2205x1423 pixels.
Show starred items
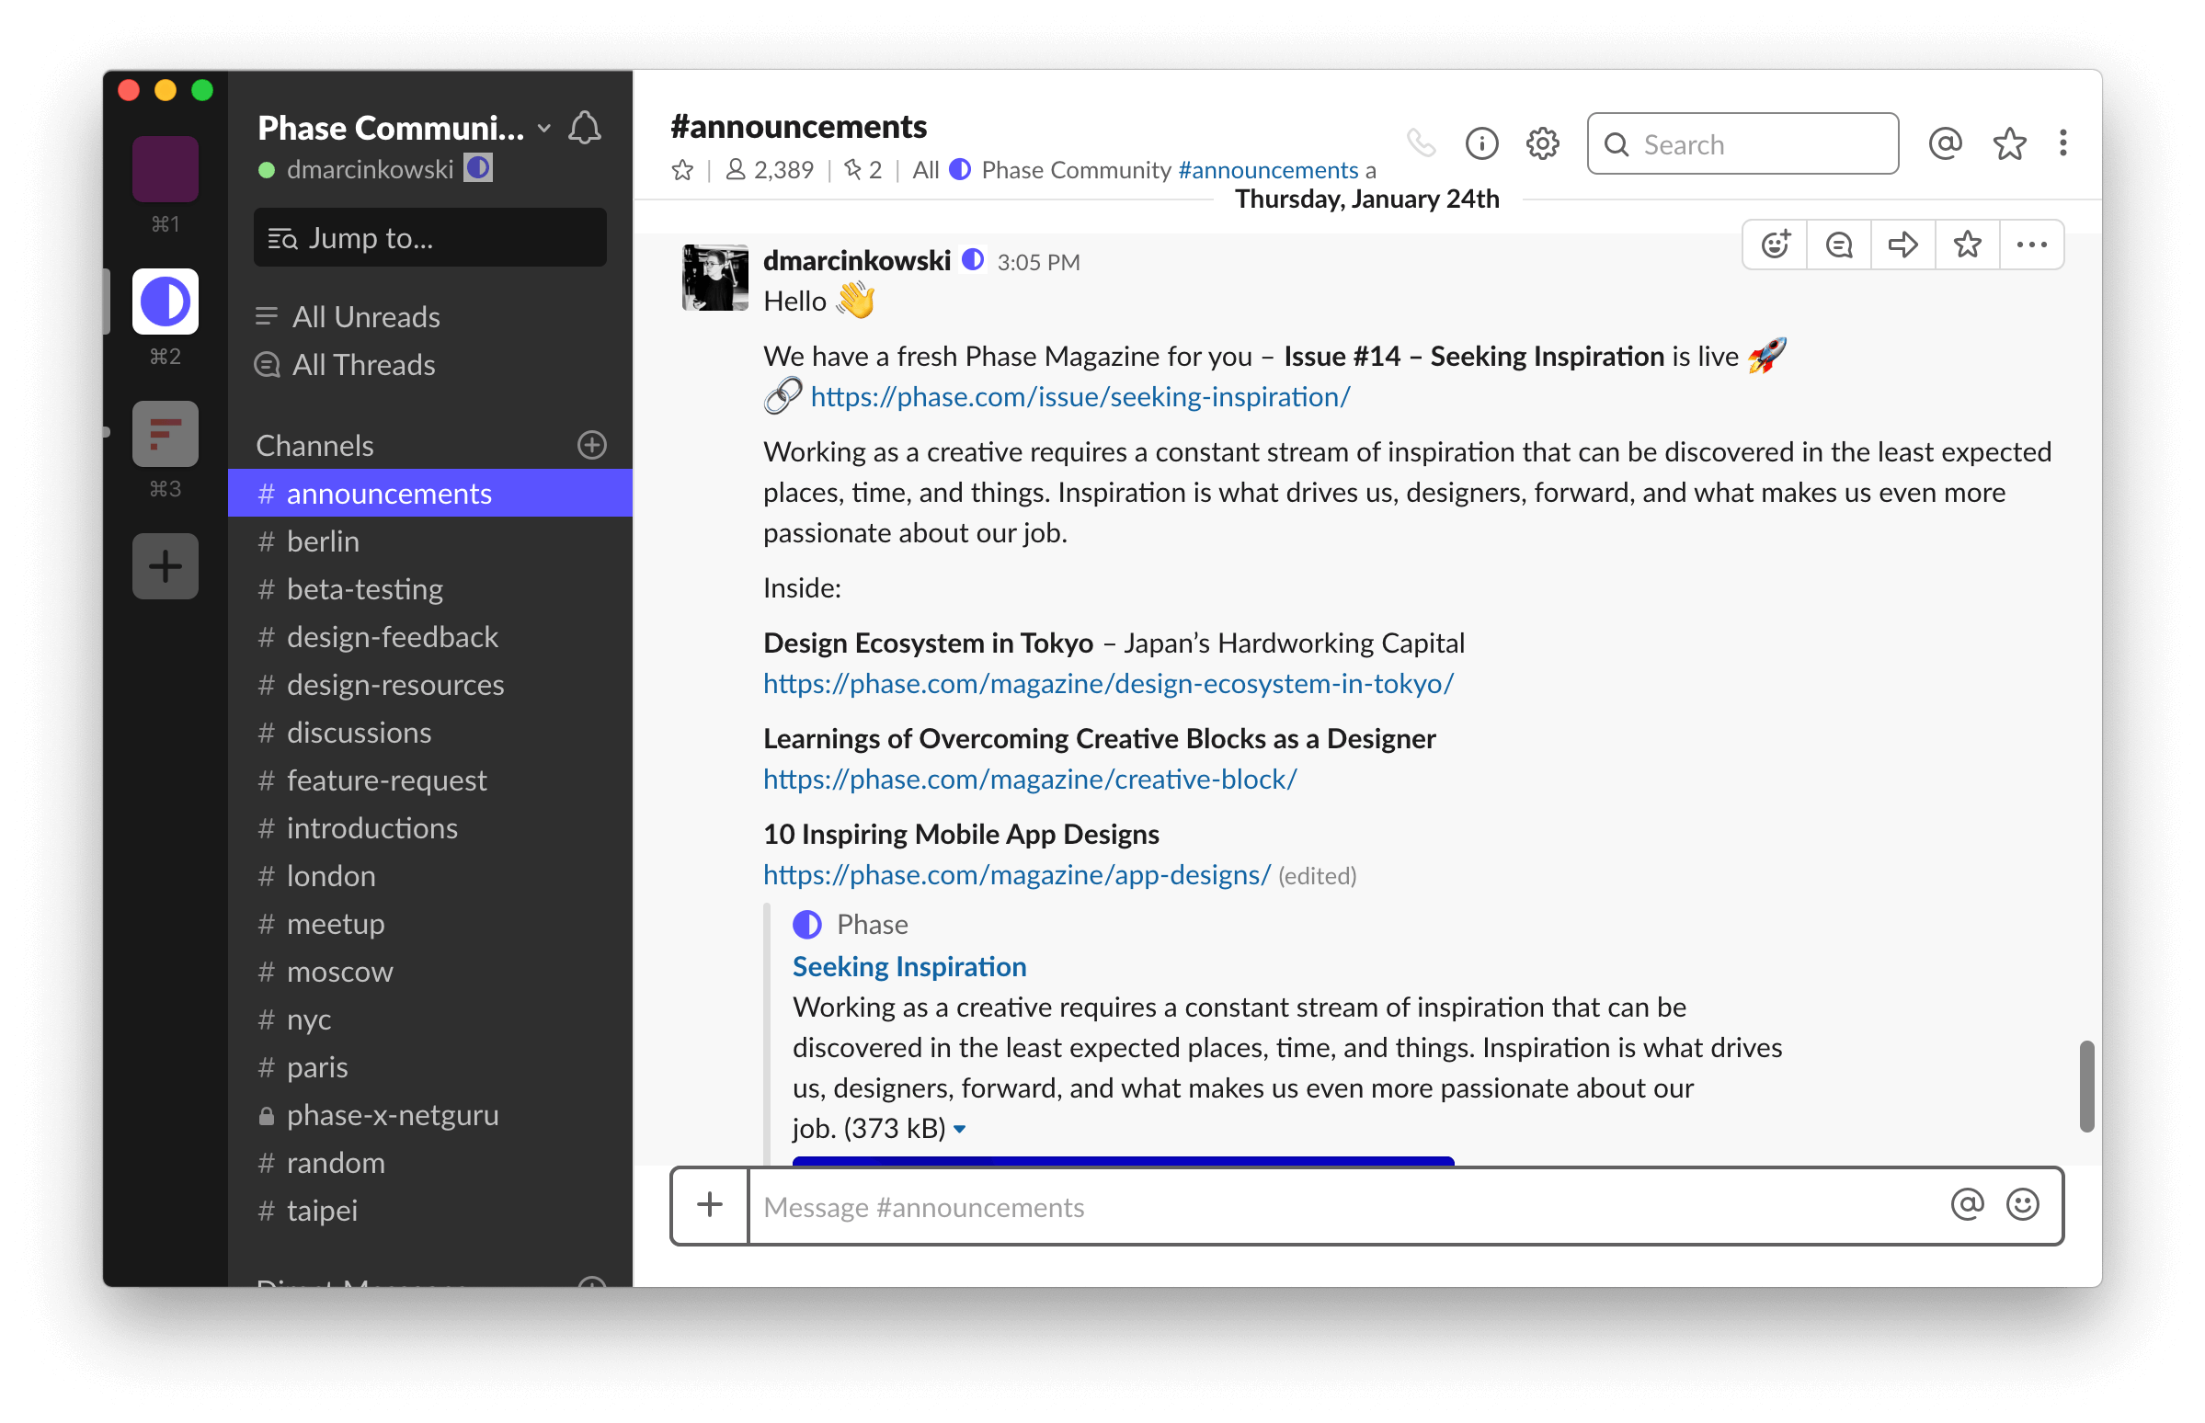point(2009,143)
